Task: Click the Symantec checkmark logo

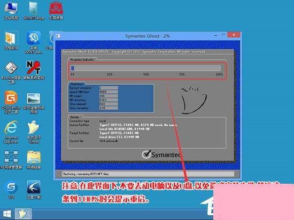Action: click(x=146, y=154)
